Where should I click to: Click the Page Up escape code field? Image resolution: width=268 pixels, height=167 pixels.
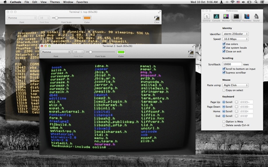(x=246, y=102)
